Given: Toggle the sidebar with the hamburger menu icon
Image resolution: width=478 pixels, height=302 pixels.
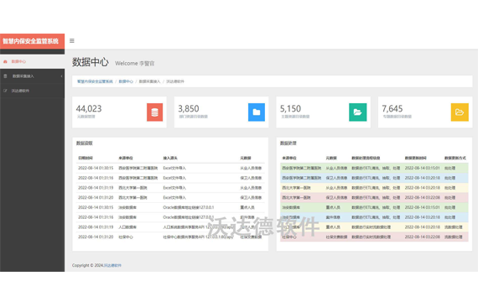Looking at the screenshot, I should tap(72, 41).
